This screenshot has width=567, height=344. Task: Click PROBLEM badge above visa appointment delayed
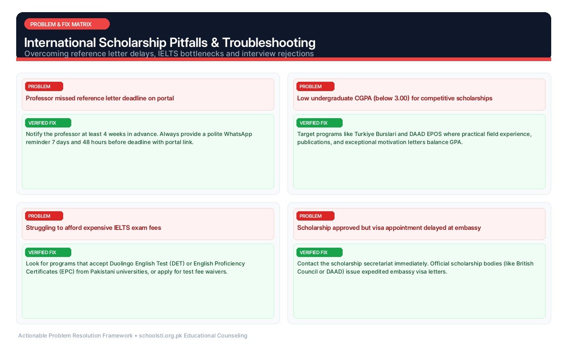[x=315, y=216]
